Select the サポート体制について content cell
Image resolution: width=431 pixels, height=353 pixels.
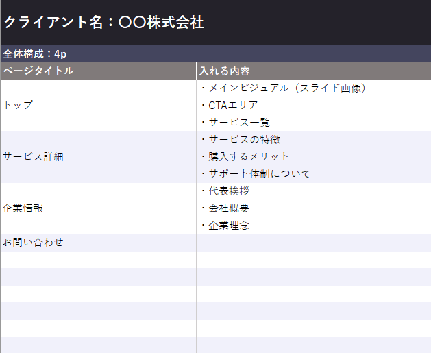click(255, 173)
